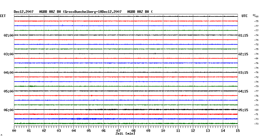Click the black trace beside 02:00 label
Viewport: 260px width, 138px height.
126,35
